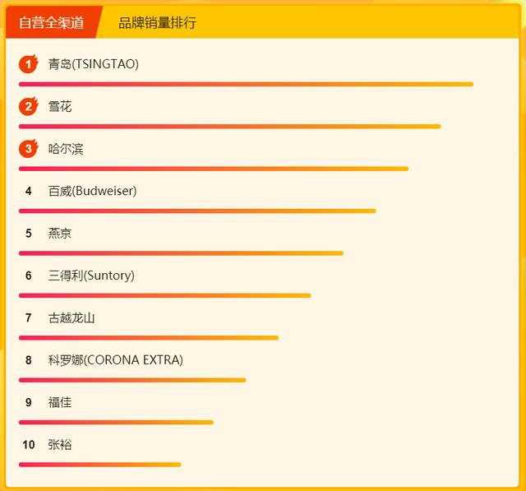Click the rank 3 flame badge

[x=29, y=149]
